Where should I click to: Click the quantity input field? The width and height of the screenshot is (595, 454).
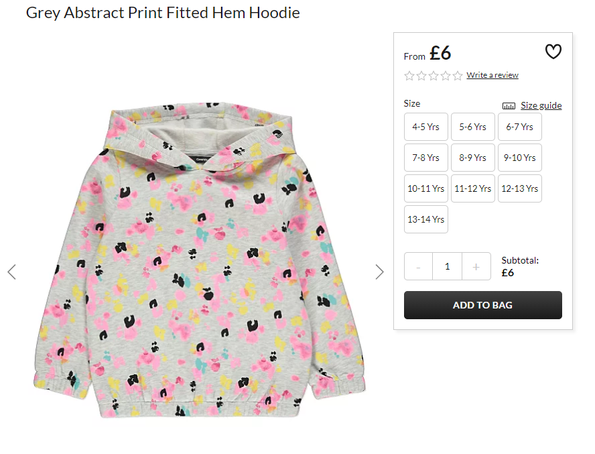(448, 267)
